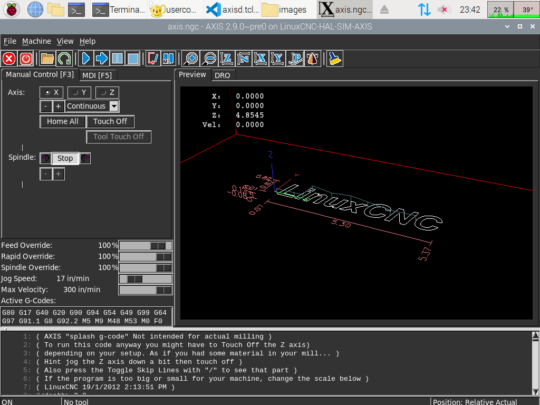The image size is (540, 405).
Task: Toggle the Emergency Stop button
Action: [9, 59]
